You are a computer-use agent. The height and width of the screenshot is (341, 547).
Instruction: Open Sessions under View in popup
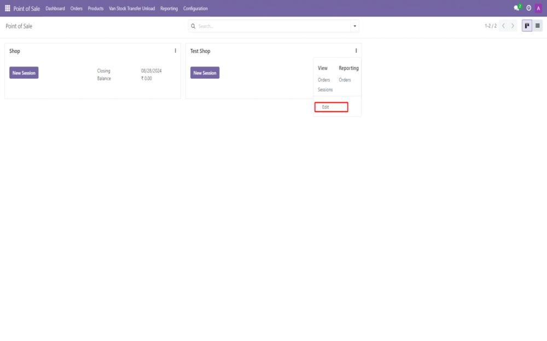325,90
